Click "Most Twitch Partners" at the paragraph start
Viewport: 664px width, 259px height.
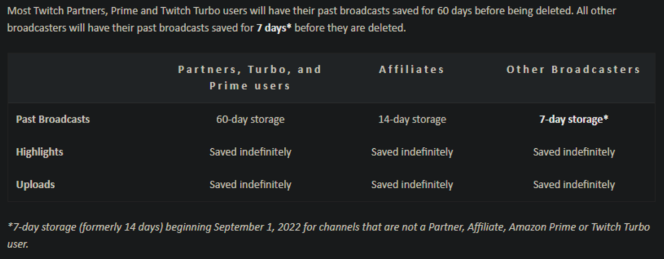click(x=51, y=12)
